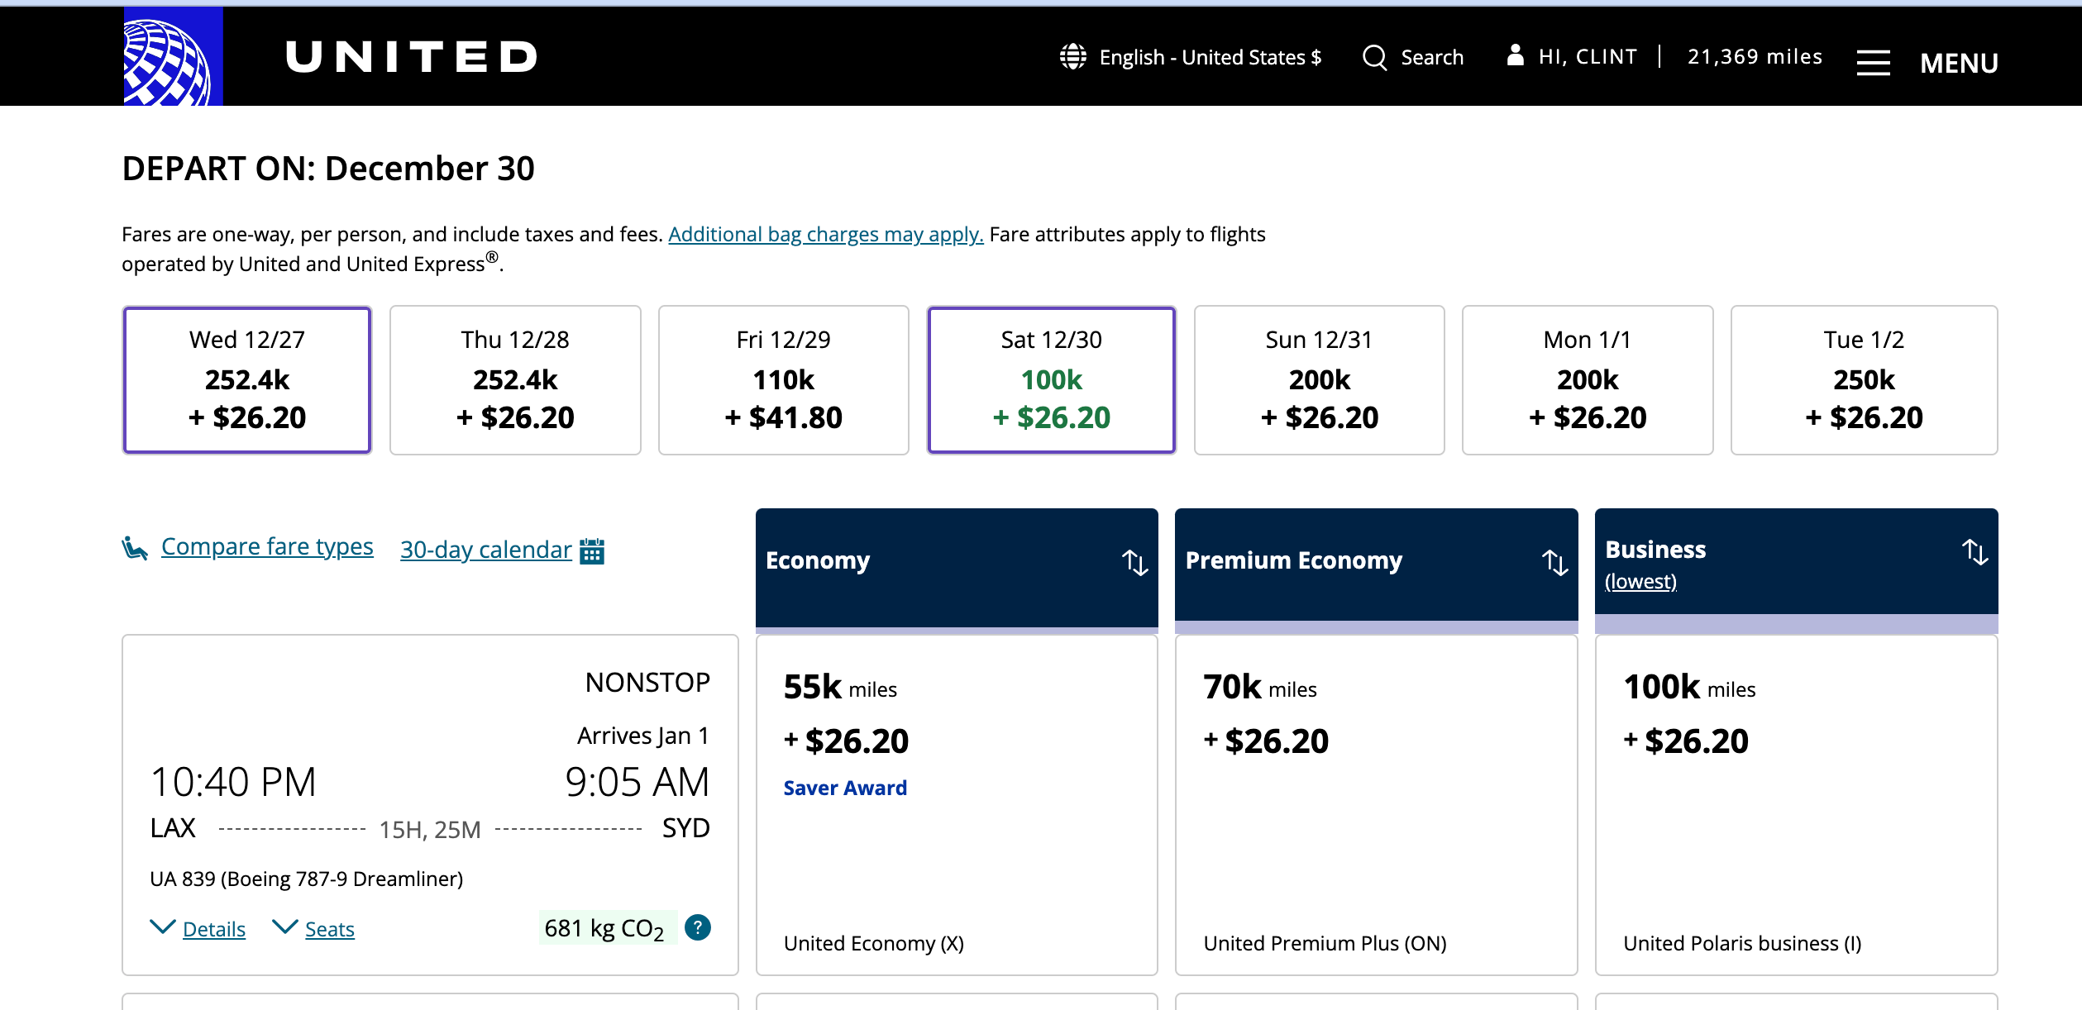Open Additional bag charges may apply link
This screenshot has height=1010, width=2082.
coord(825,235)
